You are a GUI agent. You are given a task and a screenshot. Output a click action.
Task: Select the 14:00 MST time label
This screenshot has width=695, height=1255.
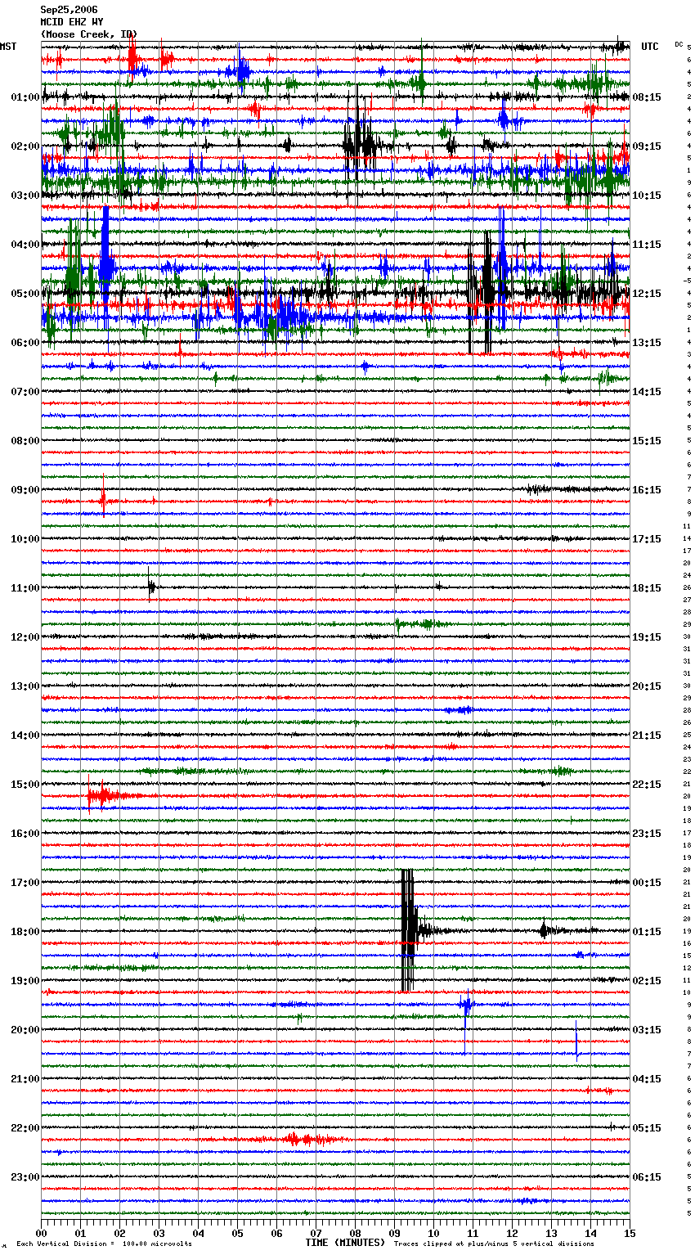[25, 735]
